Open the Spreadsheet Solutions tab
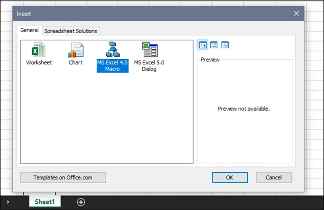324x210 pixels. point(71,31)
